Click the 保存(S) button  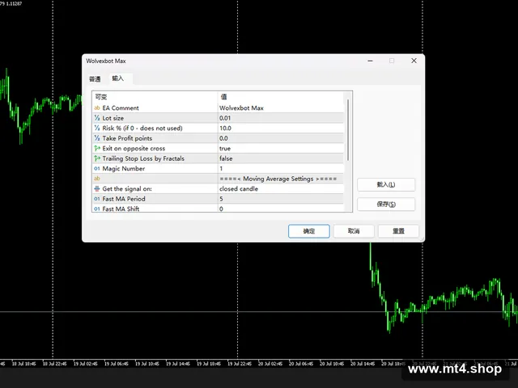point(386,205)
